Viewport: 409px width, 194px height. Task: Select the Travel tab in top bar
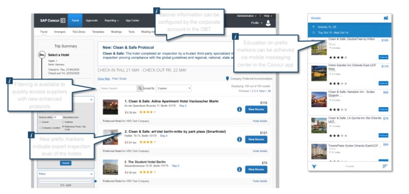[75, 20]
